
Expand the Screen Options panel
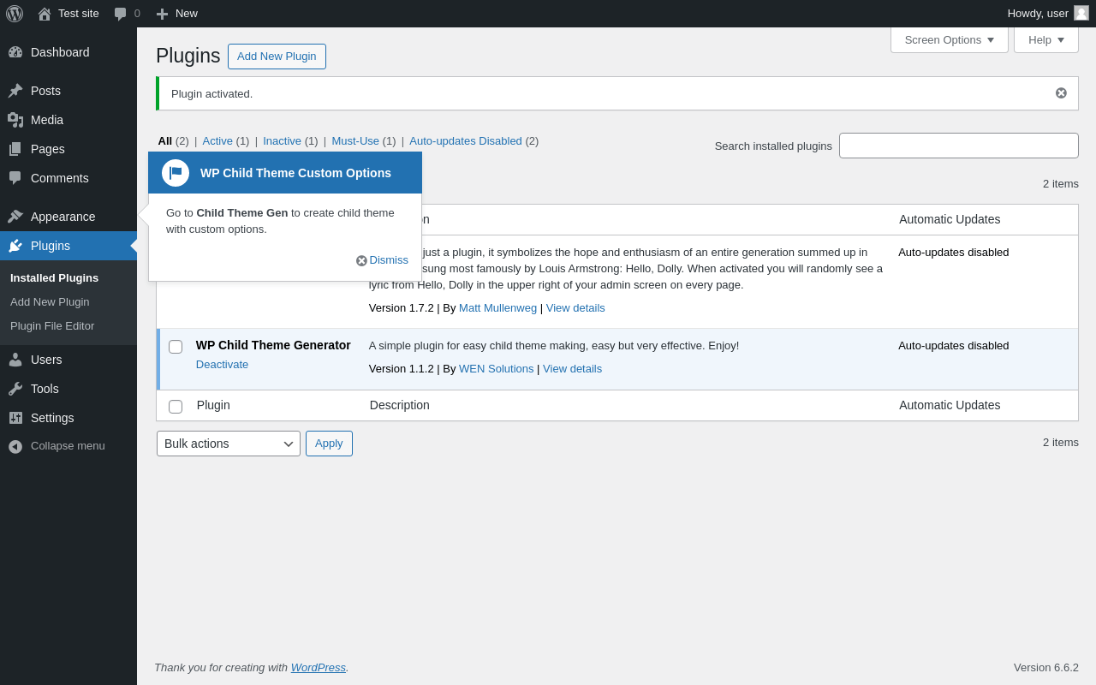(950, 39)
